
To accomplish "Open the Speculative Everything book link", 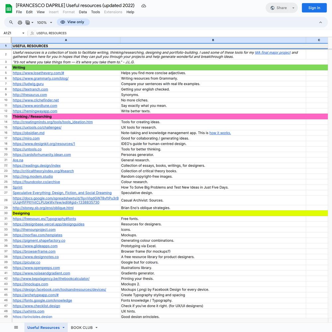I will pyautogui.click(x=62, y=193).
